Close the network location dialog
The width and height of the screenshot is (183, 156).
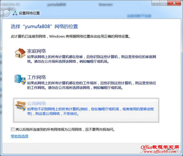[x=174, y=3]
